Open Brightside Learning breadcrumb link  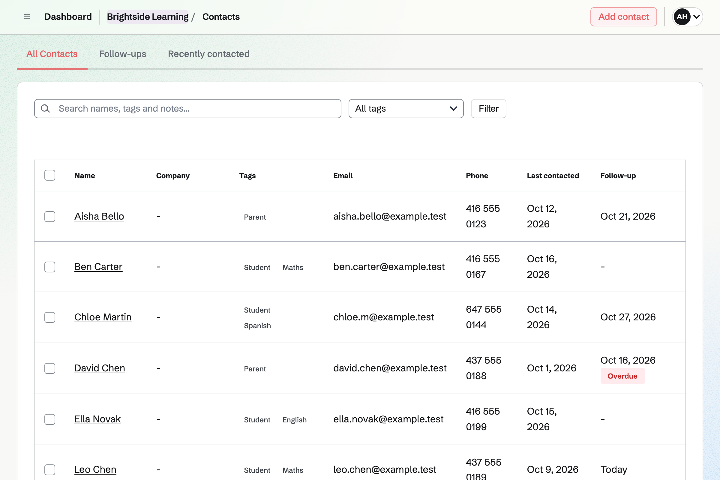[148, 16]
